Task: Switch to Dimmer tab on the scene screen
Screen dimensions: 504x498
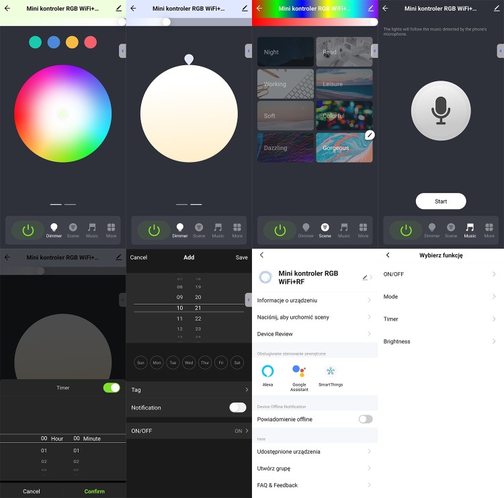Action: point(306,231)
